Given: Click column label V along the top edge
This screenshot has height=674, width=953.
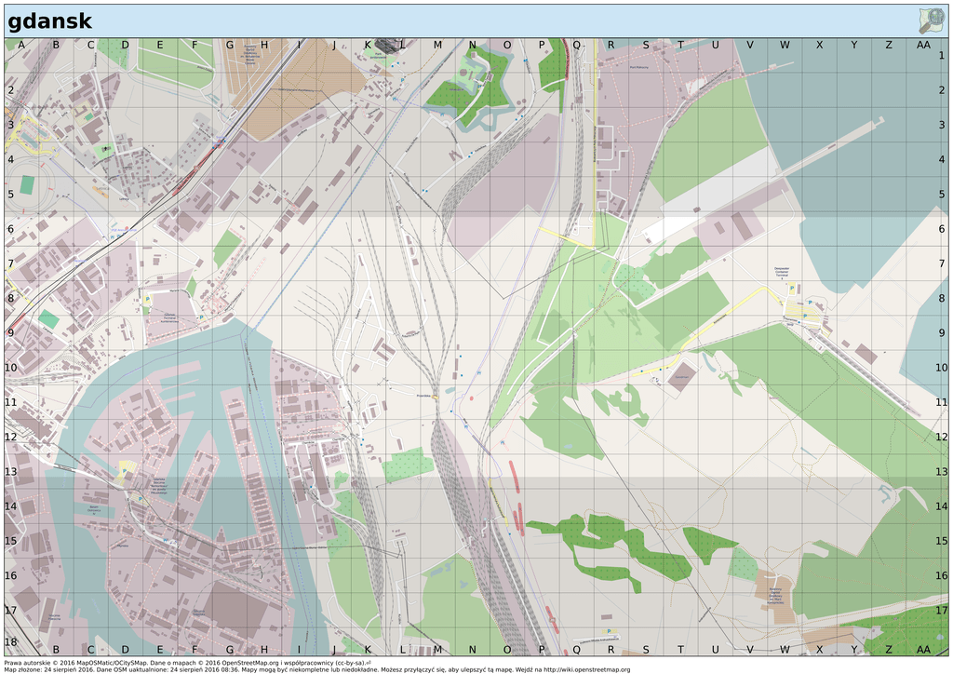Looking at the screenshot, I should (x=750, y=45).
